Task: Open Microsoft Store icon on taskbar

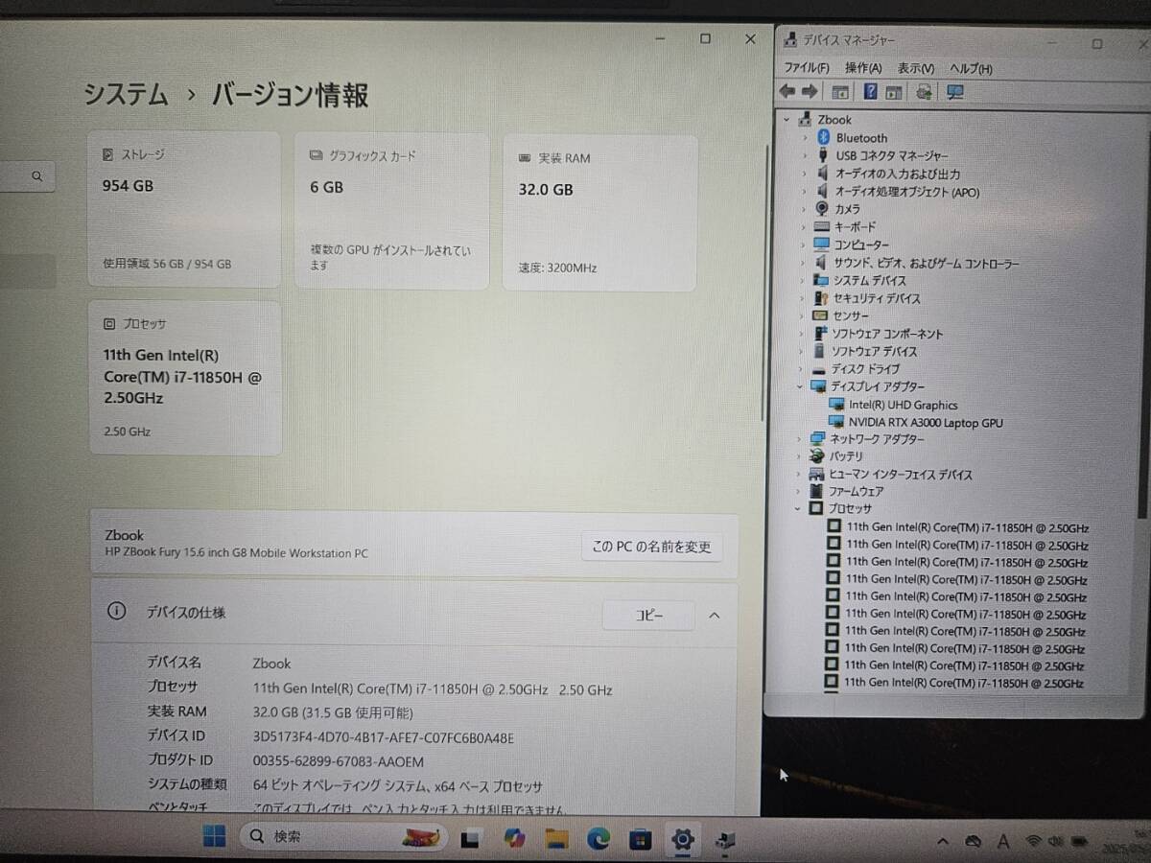Action: [640, 841]
